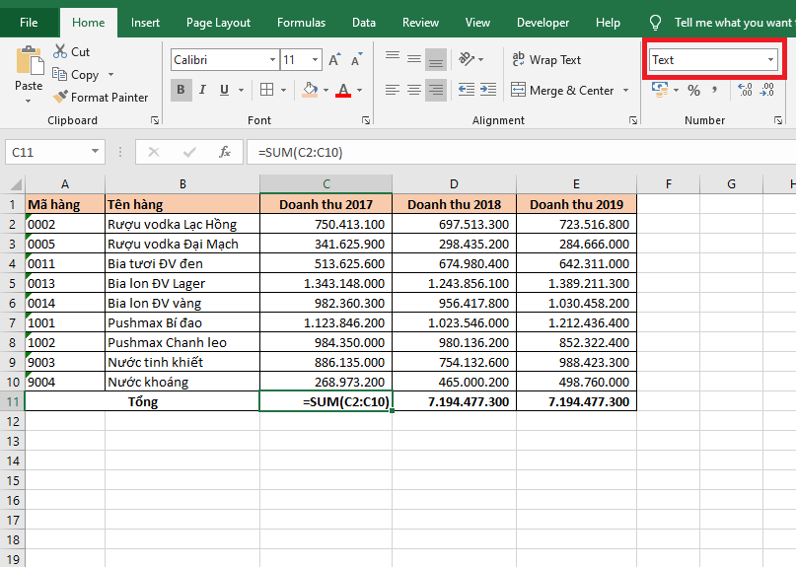Open the Text number format dropdown

coord(770,60)
